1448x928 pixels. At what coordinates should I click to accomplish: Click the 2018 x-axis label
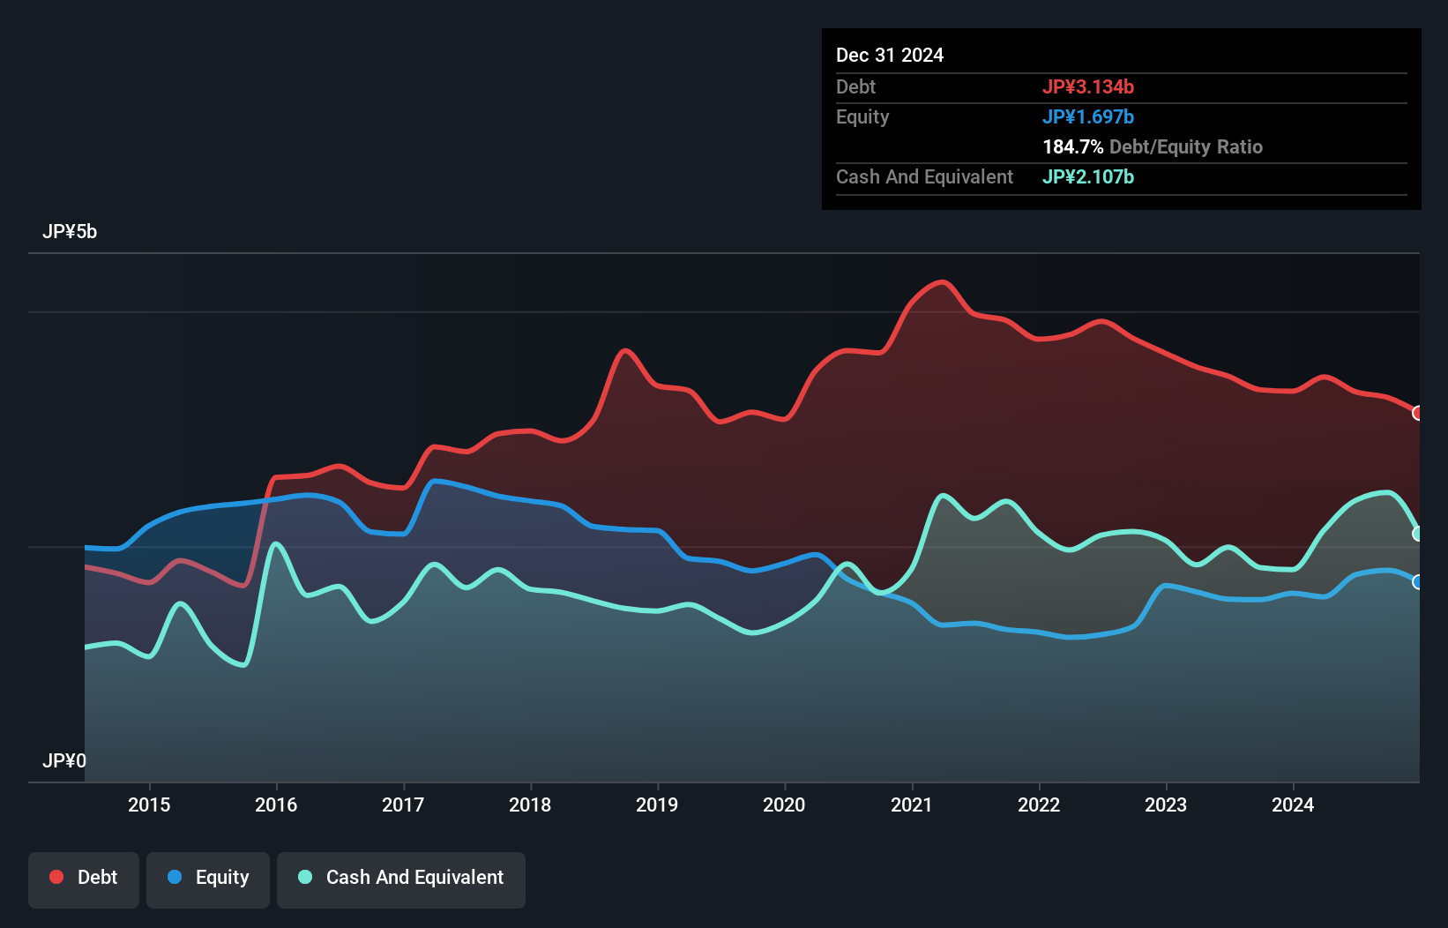tap(530, 805)
